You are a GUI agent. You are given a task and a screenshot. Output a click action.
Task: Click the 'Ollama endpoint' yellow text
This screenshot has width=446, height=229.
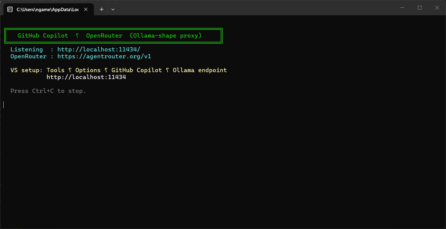point(200,70)
